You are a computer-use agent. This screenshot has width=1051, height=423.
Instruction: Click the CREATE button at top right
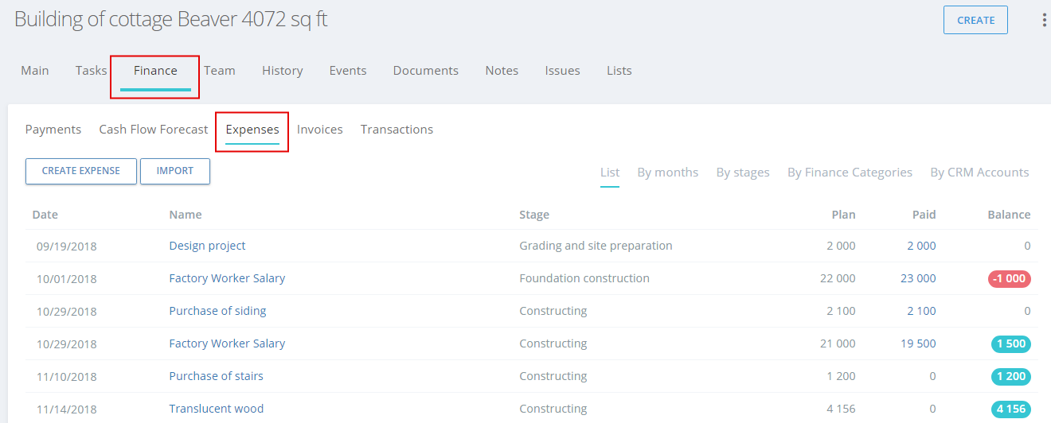[x=975, y=21]
